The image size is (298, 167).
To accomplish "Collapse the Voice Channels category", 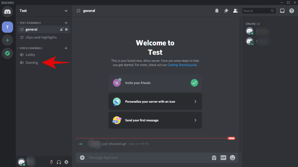I will click(29, 48).
